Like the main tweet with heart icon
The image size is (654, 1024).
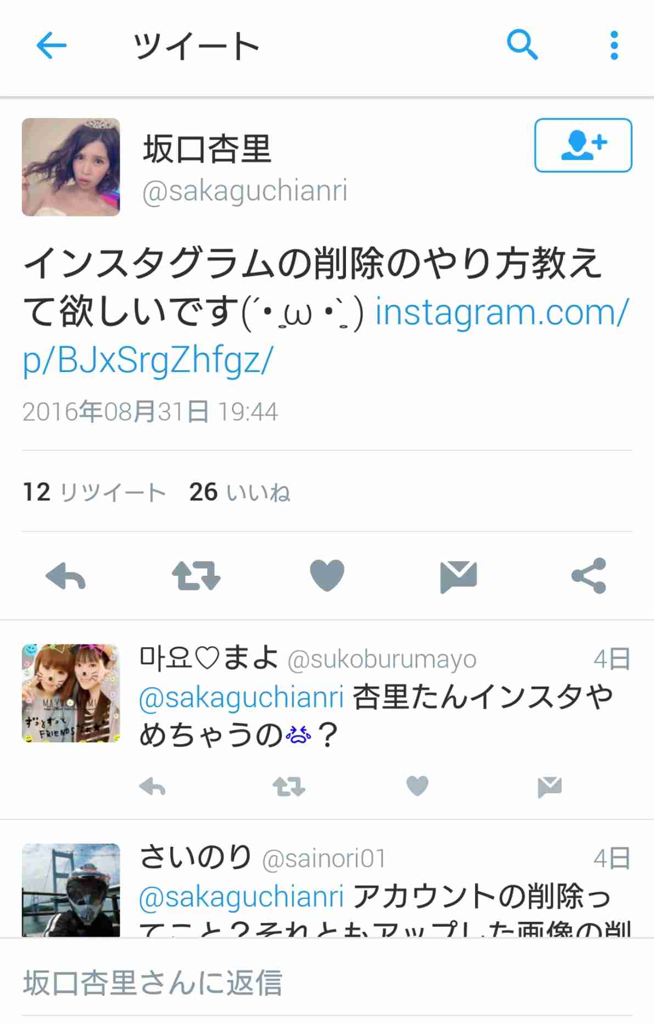coord(327,575)
